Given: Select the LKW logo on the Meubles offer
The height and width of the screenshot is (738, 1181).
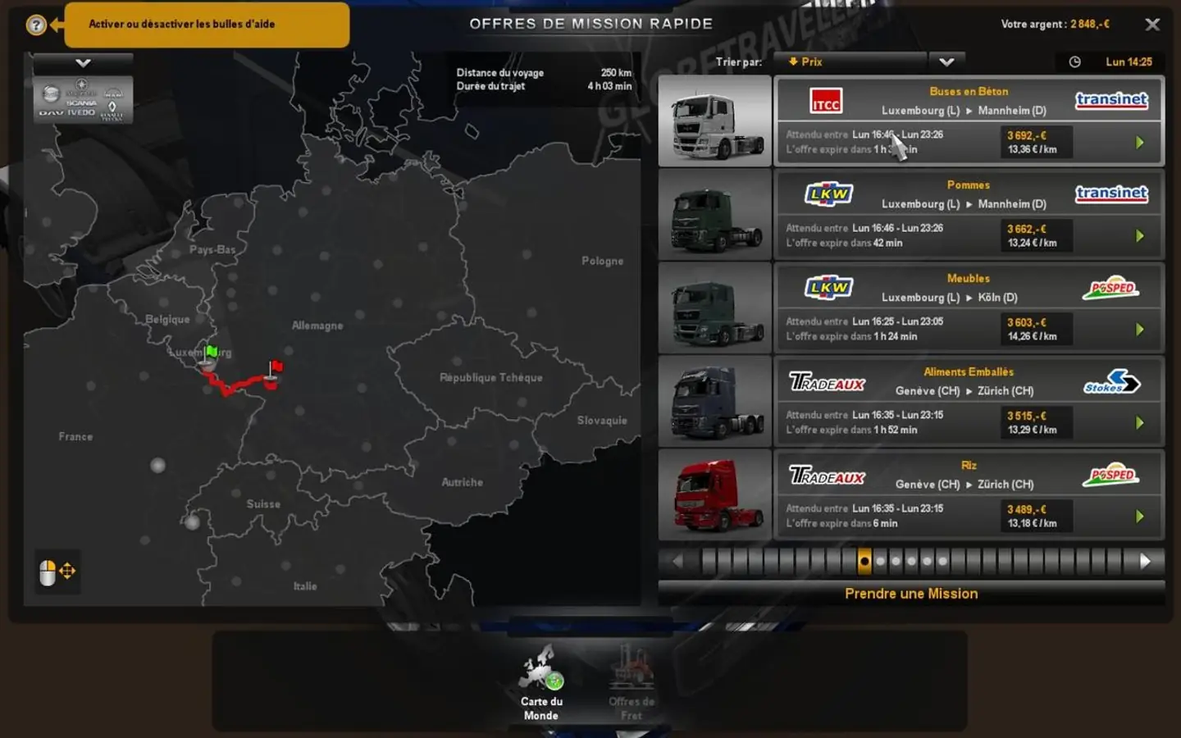Looking at the screenshot, I should click(828, 288).
